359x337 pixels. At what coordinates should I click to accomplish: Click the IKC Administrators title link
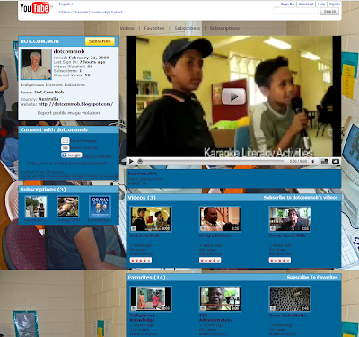[x=215, y=317]
